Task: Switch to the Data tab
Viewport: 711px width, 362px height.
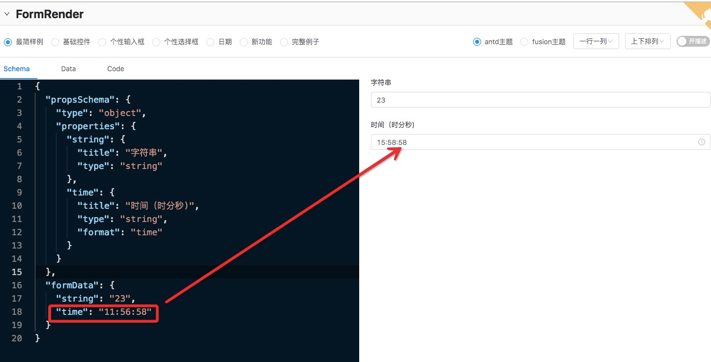Action: pos(68,69)
